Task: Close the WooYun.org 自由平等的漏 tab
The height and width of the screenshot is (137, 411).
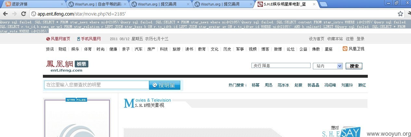Action: coord(125,4)
